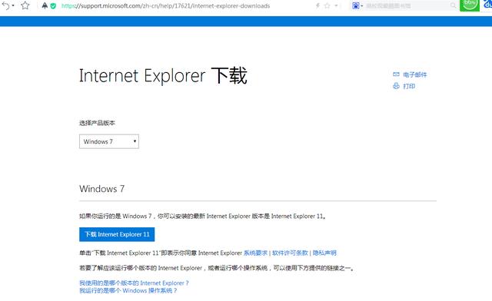
Task: Click the printer icon beside 打印
Action: 396,86
